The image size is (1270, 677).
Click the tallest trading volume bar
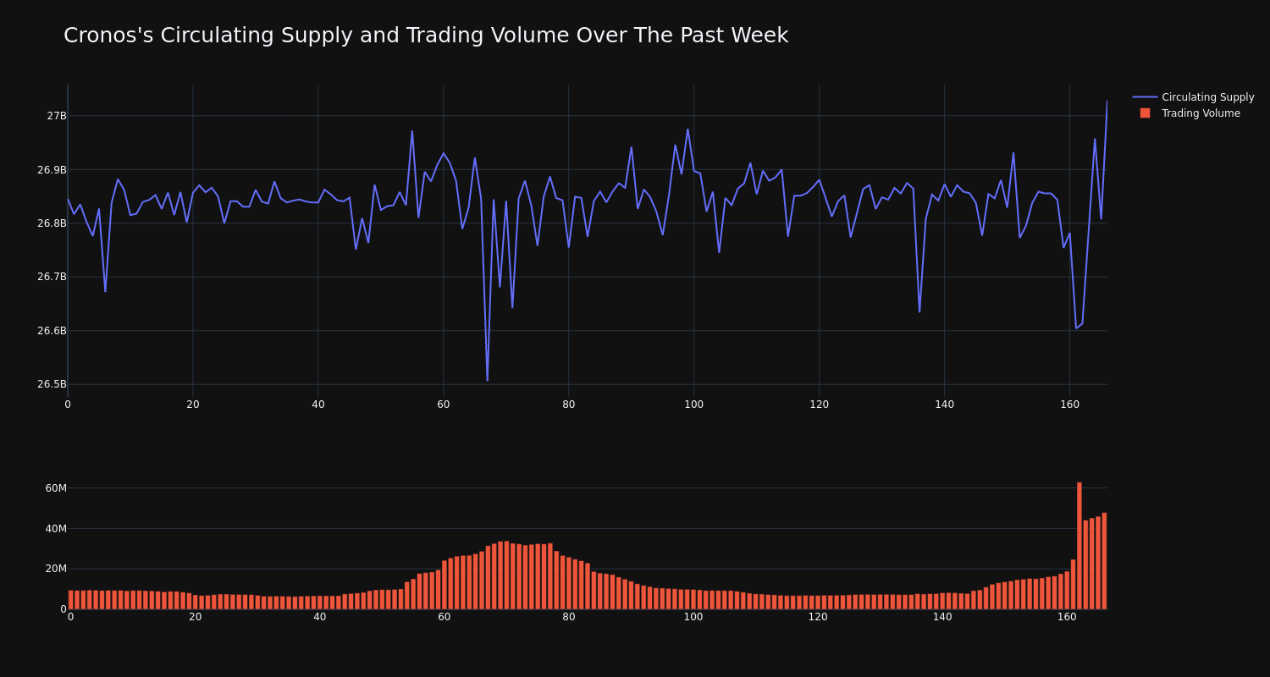(x=1079, y=546)
